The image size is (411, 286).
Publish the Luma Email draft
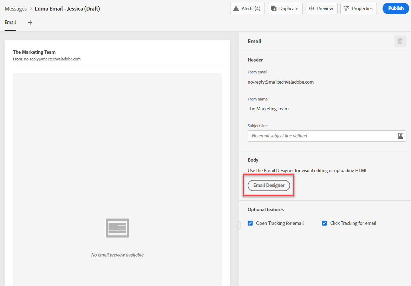pos(396,8)
